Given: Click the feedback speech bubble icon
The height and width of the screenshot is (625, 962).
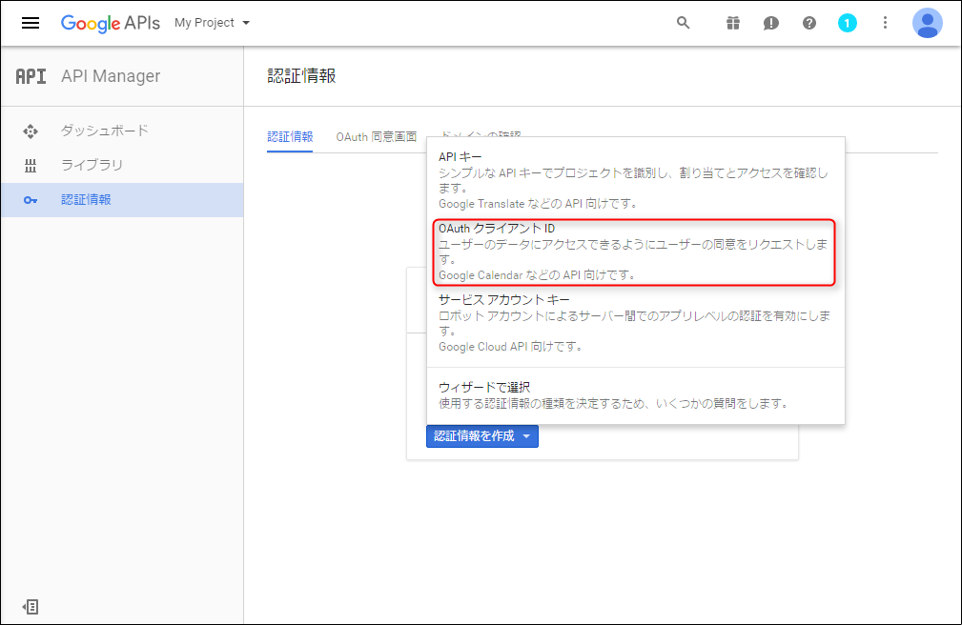Looking at the screenshot, I should 771,23.
